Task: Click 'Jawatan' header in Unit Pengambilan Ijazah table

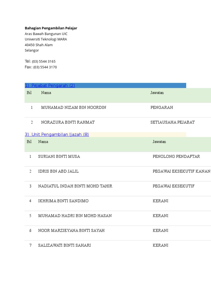Action: point(159,142)
